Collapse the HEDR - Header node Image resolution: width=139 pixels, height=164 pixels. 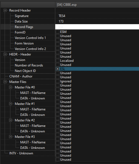pyautogui.click(x=5, y=54)
